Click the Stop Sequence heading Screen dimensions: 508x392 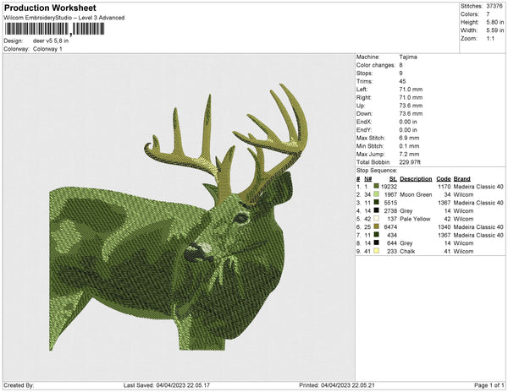coord(378,171)
